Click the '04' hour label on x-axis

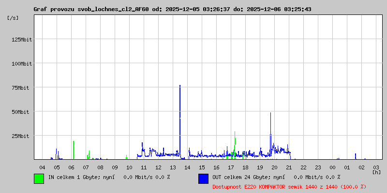pyautogui.click(x=42, y=167)
